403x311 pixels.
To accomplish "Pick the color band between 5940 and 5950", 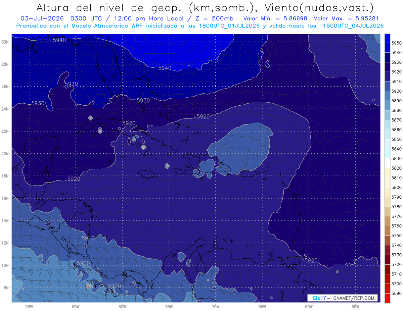I will click(x=387, y=48).
